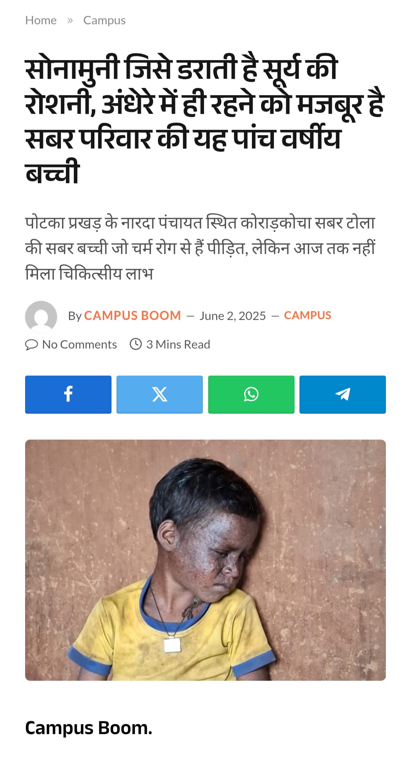Image resolution: width=411 pixels, height=778 pixels.
Task: Open the No Comments link
Action: pos(80,344)
